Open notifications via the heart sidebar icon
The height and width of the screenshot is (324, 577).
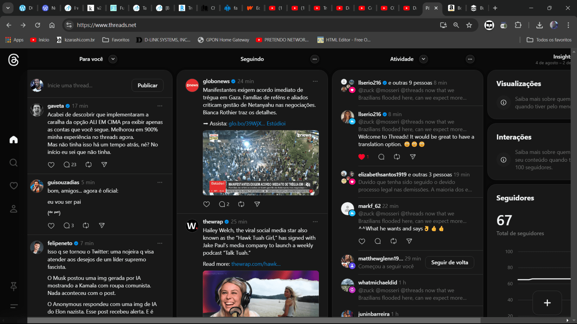[13, 186]
